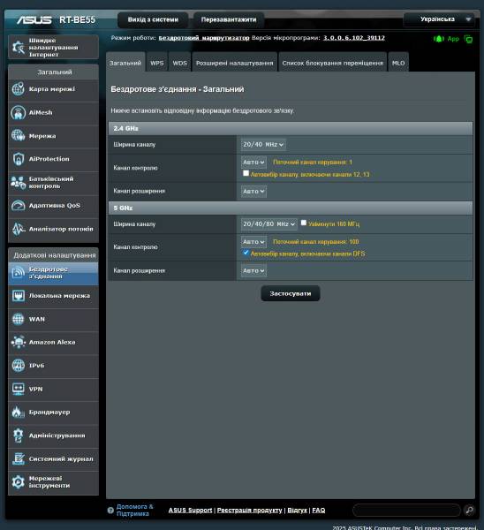Click the search input field at bottom

tap(406, 510)
